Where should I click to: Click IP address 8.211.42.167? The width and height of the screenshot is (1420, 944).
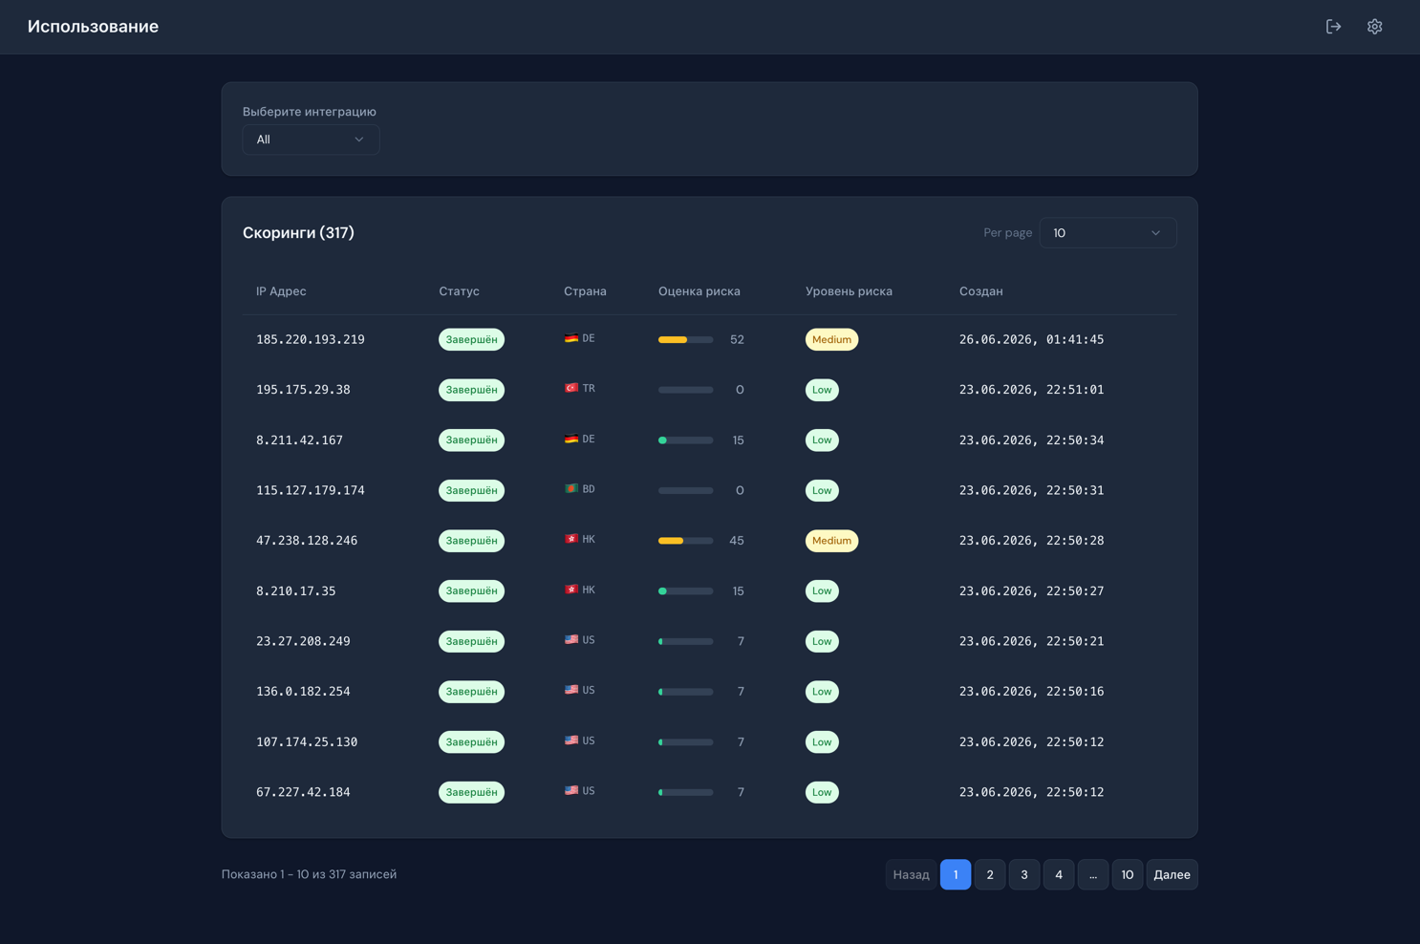(299, 440)
